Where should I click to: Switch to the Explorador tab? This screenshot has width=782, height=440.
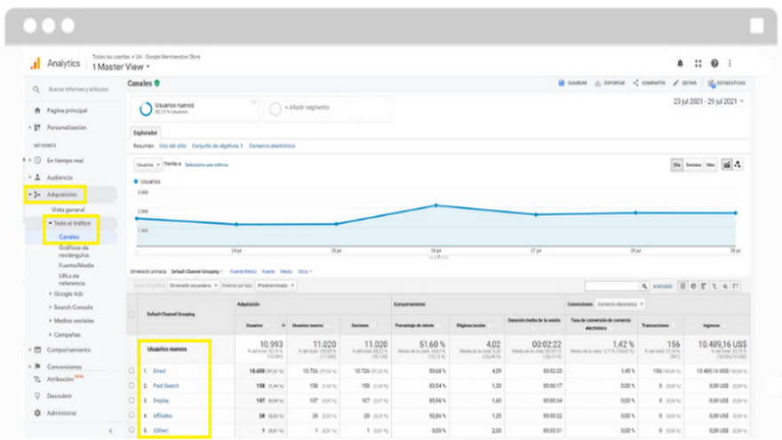pyautogui.click(x=145, y=132)
